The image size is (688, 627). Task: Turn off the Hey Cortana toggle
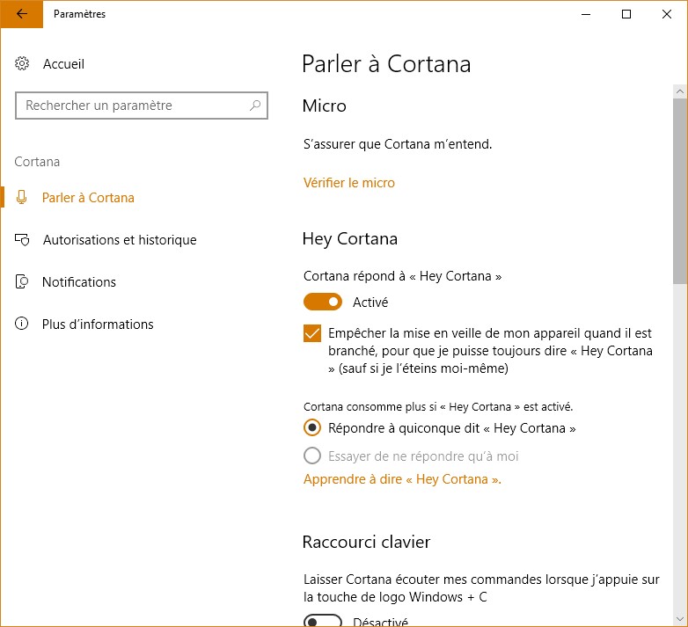click(323, 303)
